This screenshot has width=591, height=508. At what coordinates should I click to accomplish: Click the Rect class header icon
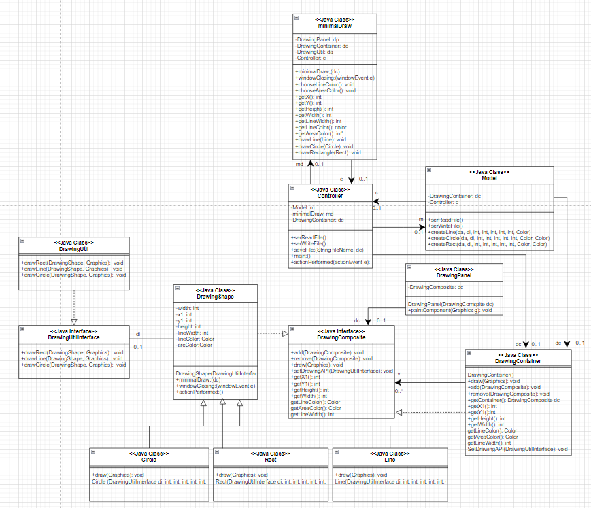216,450
